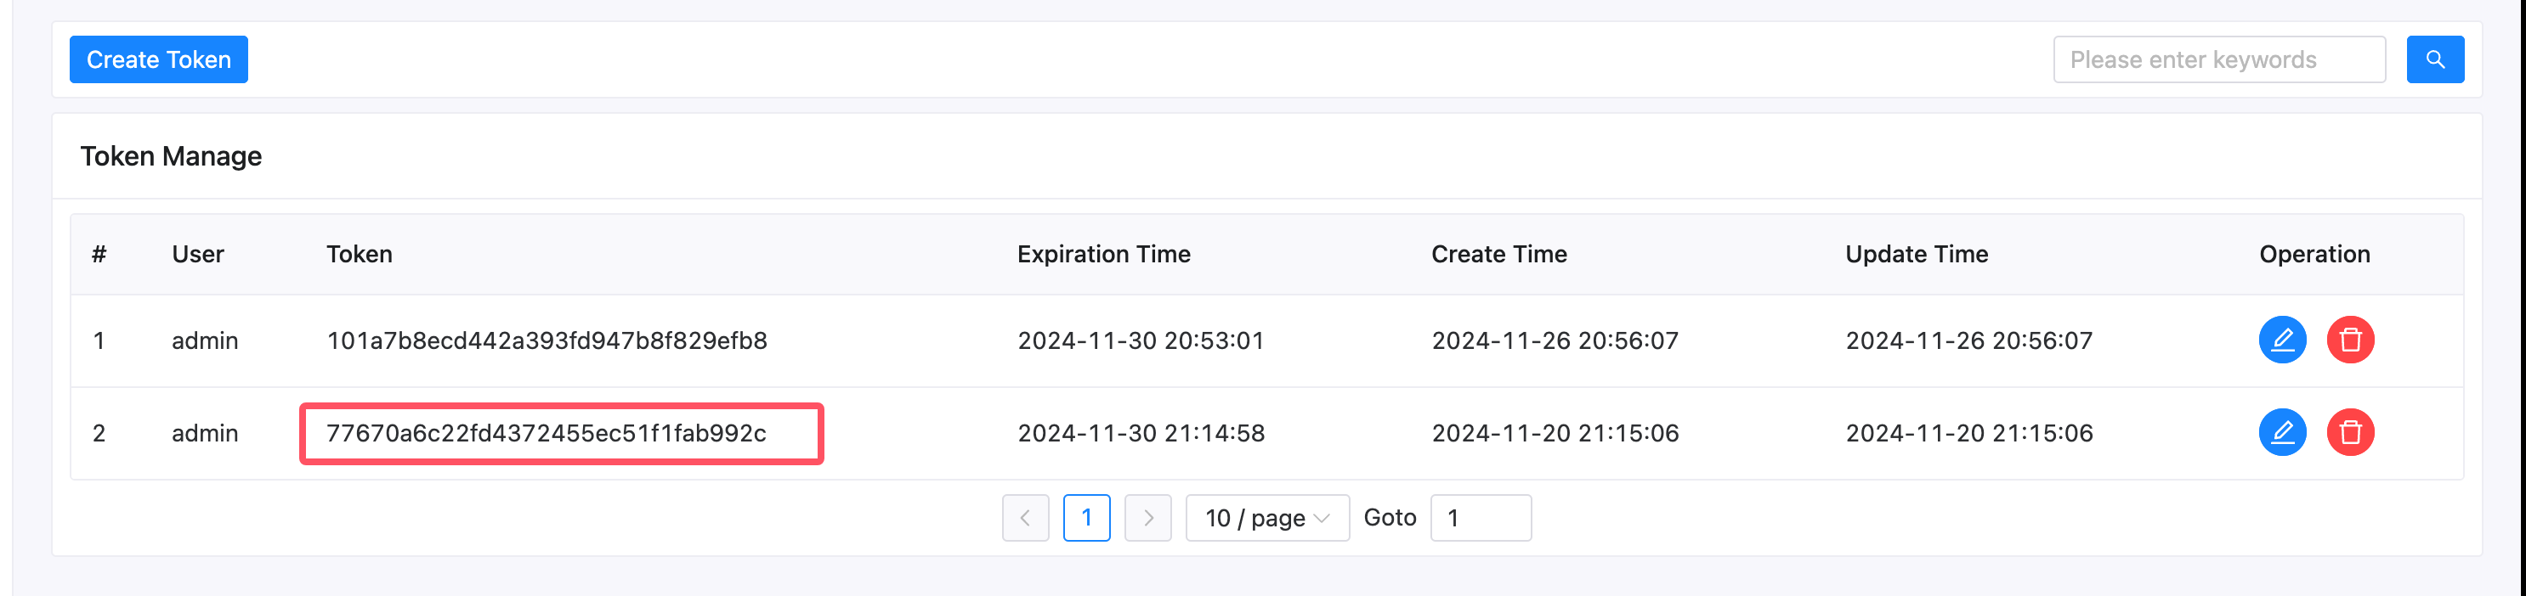Click the highlighted token 77670a6c22fd4372455ec51f1fab992c
The width and height of the screenshot is (2526, 596).
click(x=547, y=433)
